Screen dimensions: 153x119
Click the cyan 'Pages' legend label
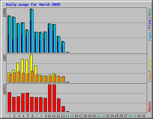149,36
